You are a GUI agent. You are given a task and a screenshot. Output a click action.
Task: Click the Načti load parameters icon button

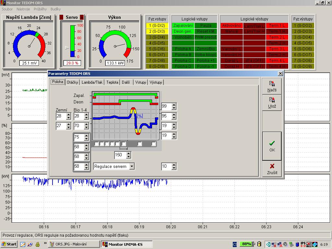(272, 87)
